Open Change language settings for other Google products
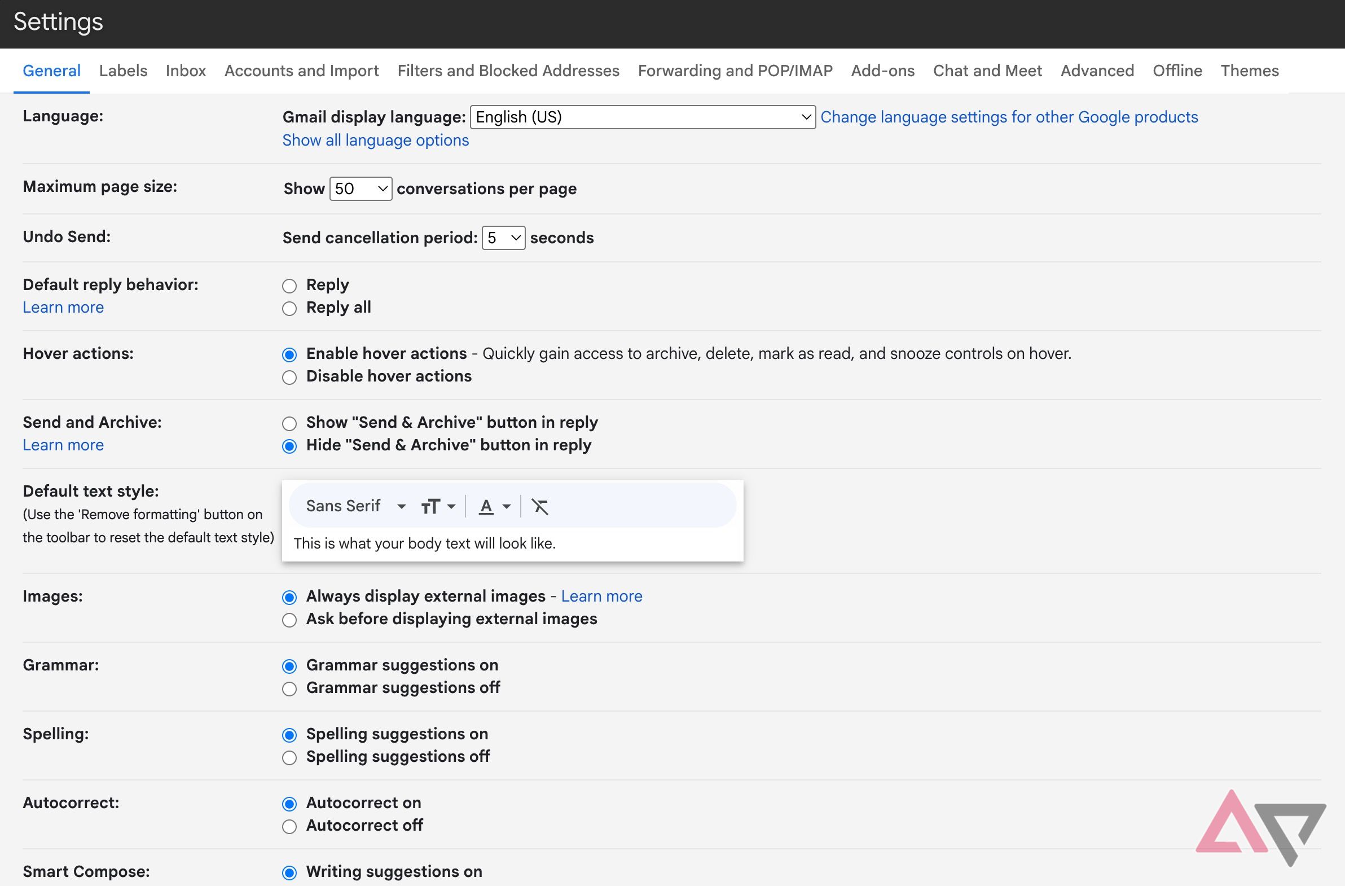This screenshot has width=1345, height=886. coord(1009,117)
